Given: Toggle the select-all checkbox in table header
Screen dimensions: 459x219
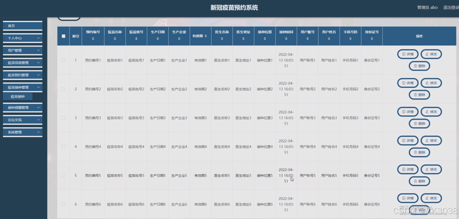Looking at the screenshot, I should tap(64, 36).
